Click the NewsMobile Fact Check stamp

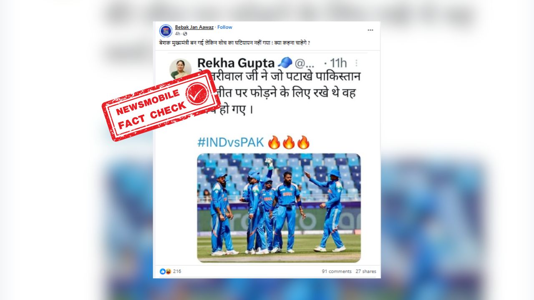pos(161,105)
